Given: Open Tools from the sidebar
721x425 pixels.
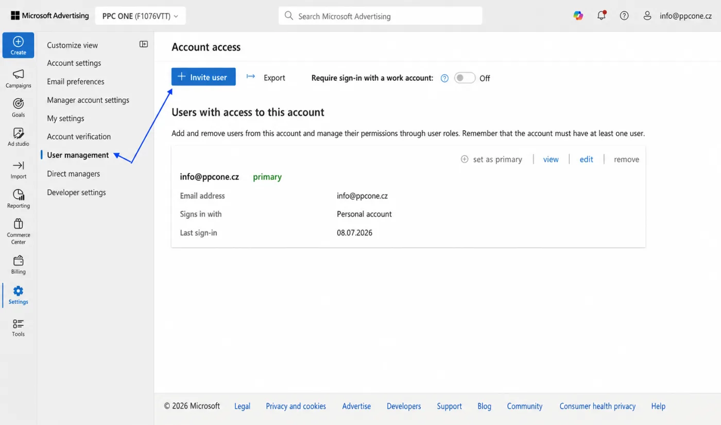Looking at the screenshot, I should [x=18, y=328].
